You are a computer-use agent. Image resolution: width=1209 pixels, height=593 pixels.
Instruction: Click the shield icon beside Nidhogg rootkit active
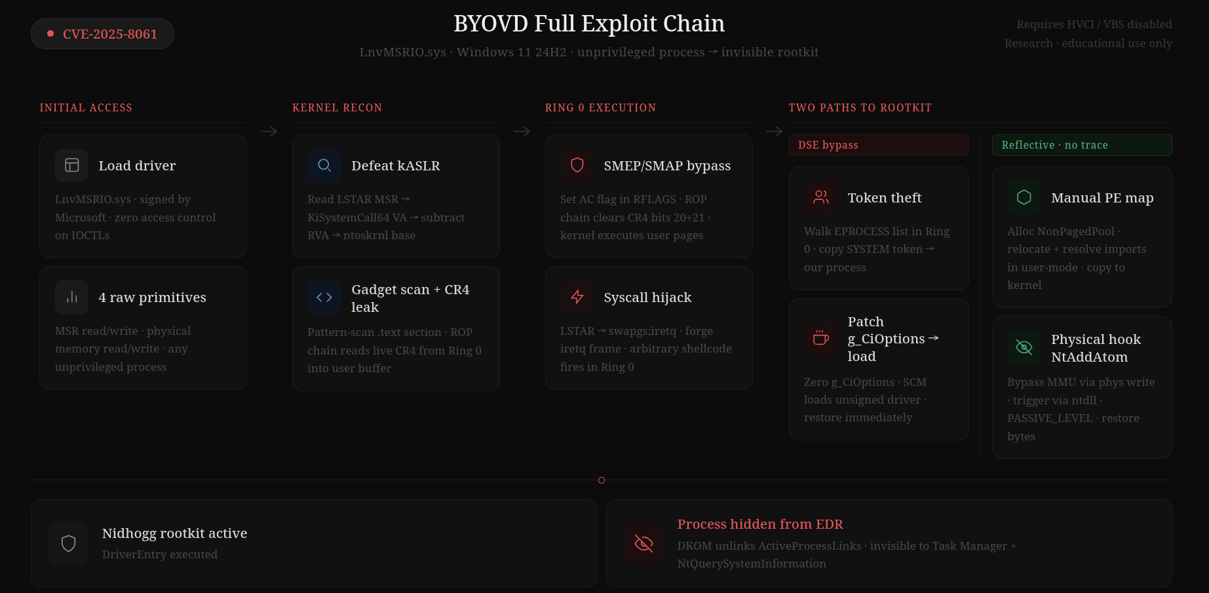[69, 543]
